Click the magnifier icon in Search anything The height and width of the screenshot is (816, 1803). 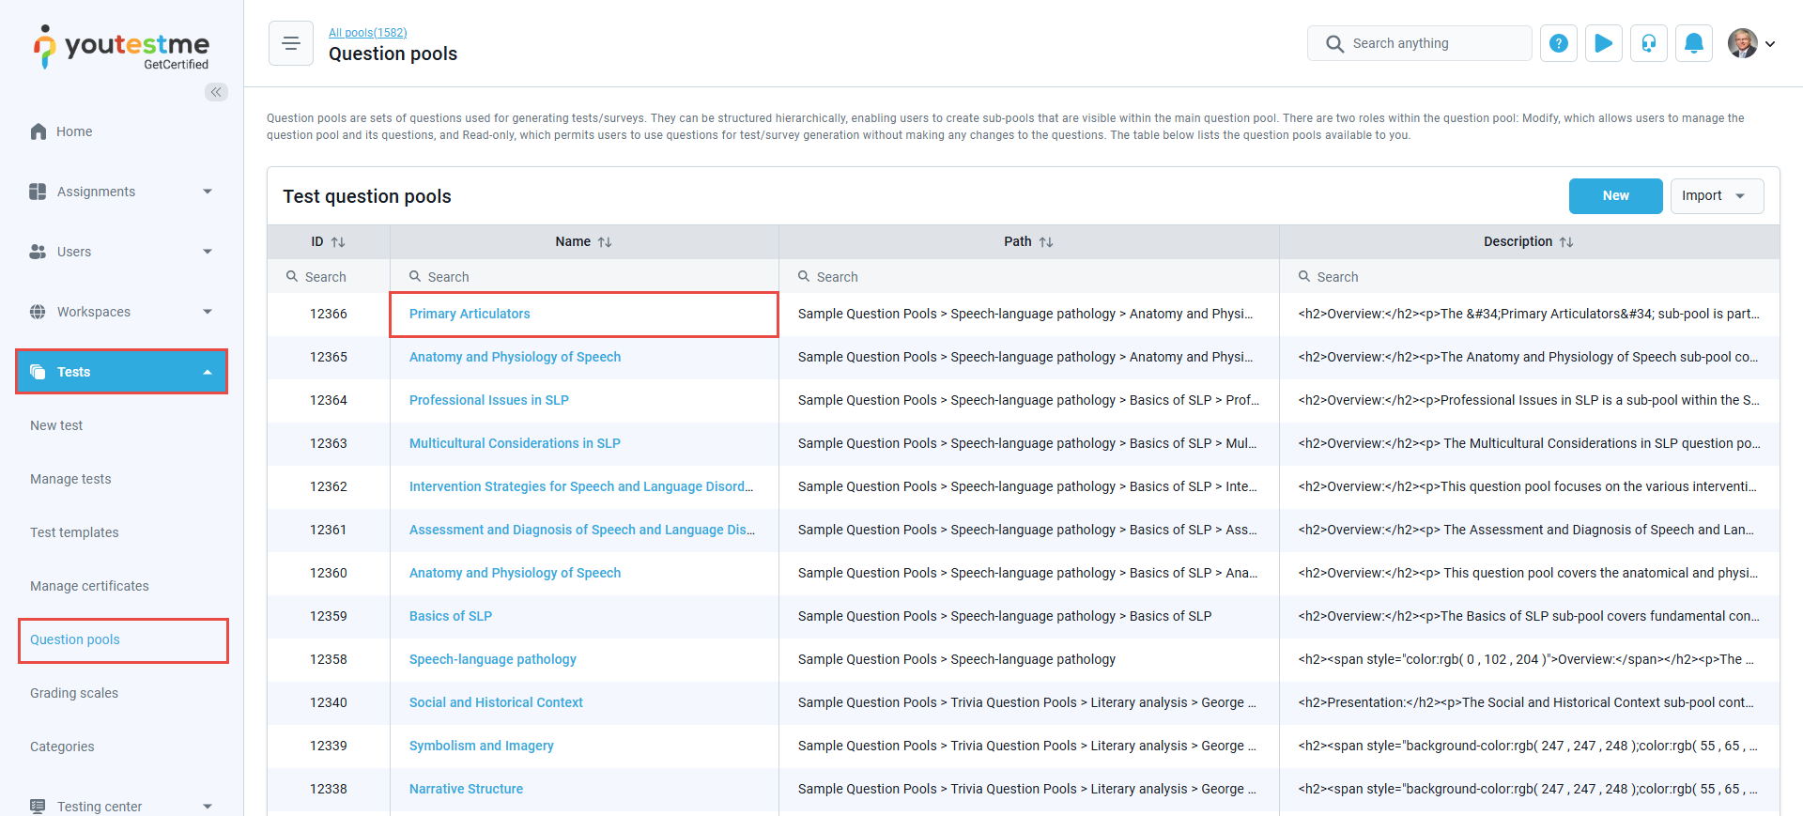coord(1334,43)
